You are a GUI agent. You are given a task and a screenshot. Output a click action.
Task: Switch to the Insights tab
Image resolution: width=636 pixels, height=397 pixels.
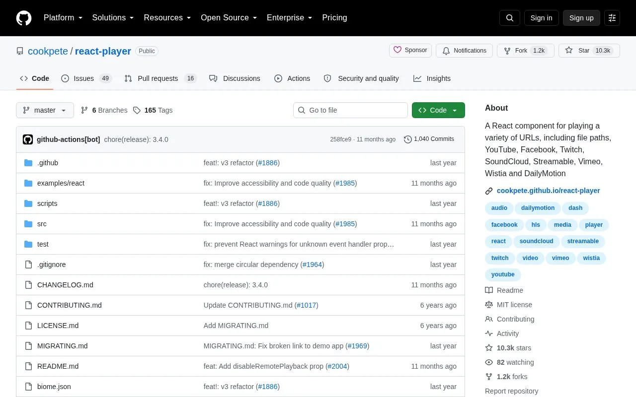pos(432,78)
